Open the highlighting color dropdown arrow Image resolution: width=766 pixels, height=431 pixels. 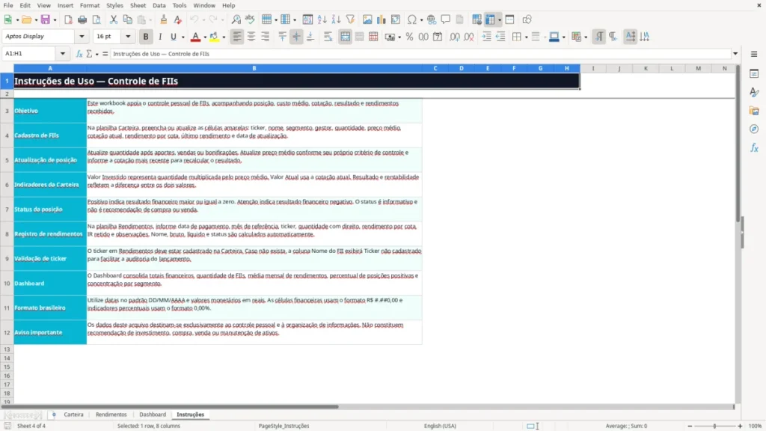point(224,37)
